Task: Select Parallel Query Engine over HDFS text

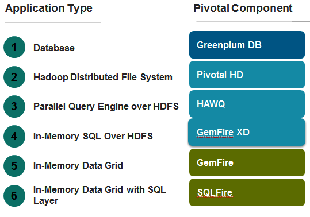Action: coord(106,107)
